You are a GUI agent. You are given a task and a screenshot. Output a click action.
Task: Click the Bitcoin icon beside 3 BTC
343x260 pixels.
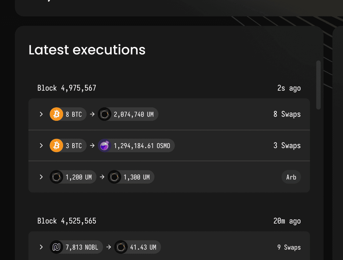click(57, 145)
